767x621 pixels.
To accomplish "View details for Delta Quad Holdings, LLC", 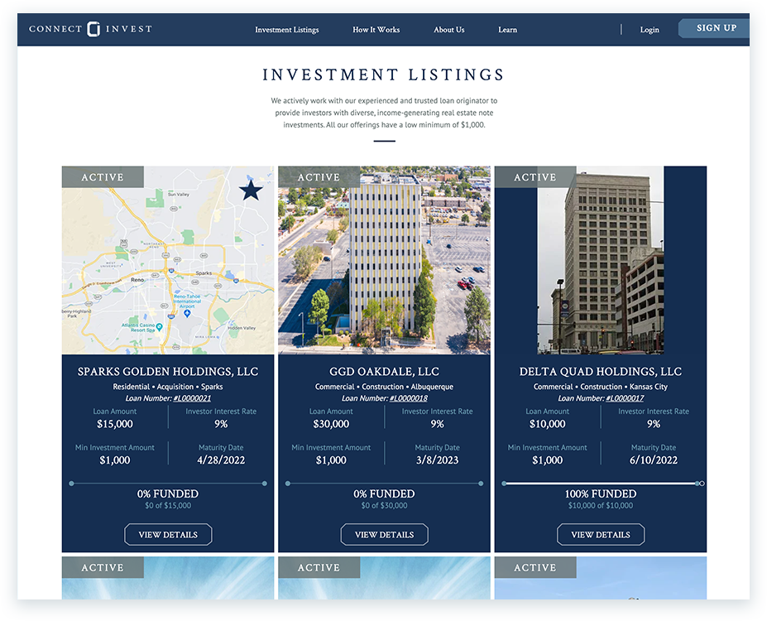I will pos(600,534).
